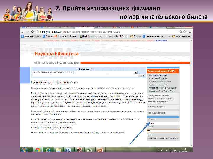213x159 pixels.
Task: Open the Chrome hamburger menu
Action: pos(190,32)
